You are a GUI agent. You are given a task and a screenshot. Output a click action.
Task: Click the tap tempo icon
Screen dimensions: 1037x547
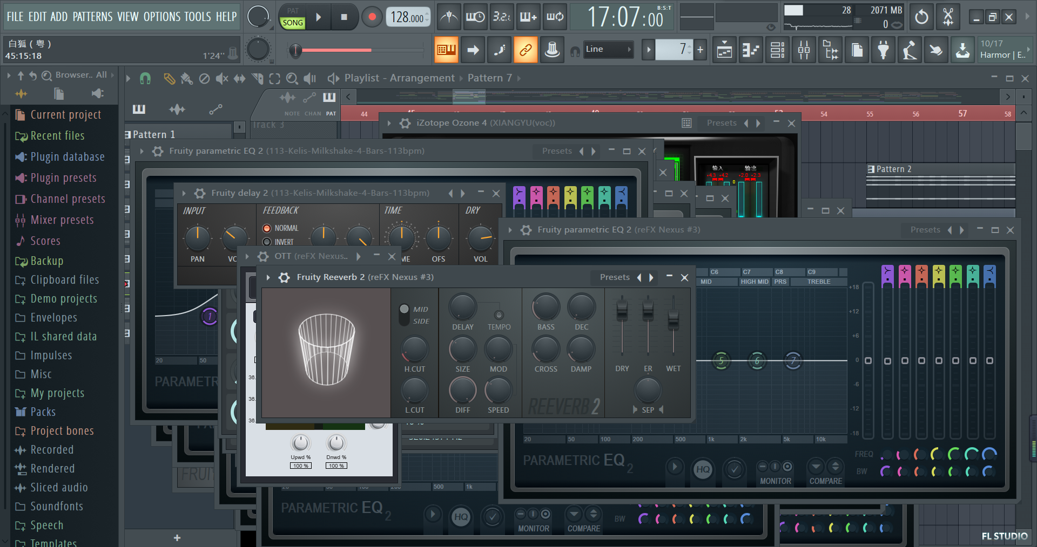910,51
